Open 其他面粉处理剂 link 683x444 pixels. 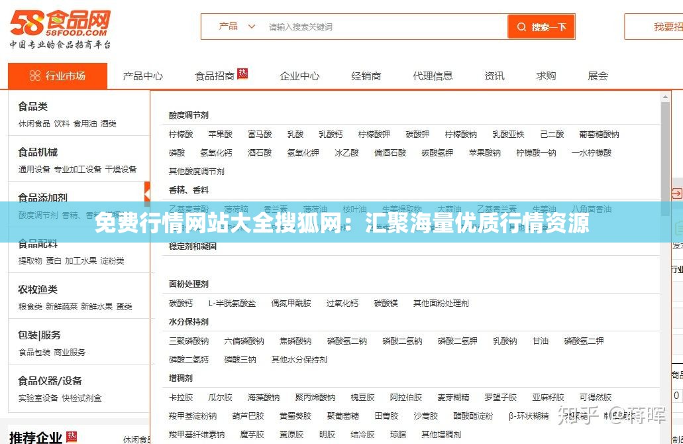[x=441, y=304]
